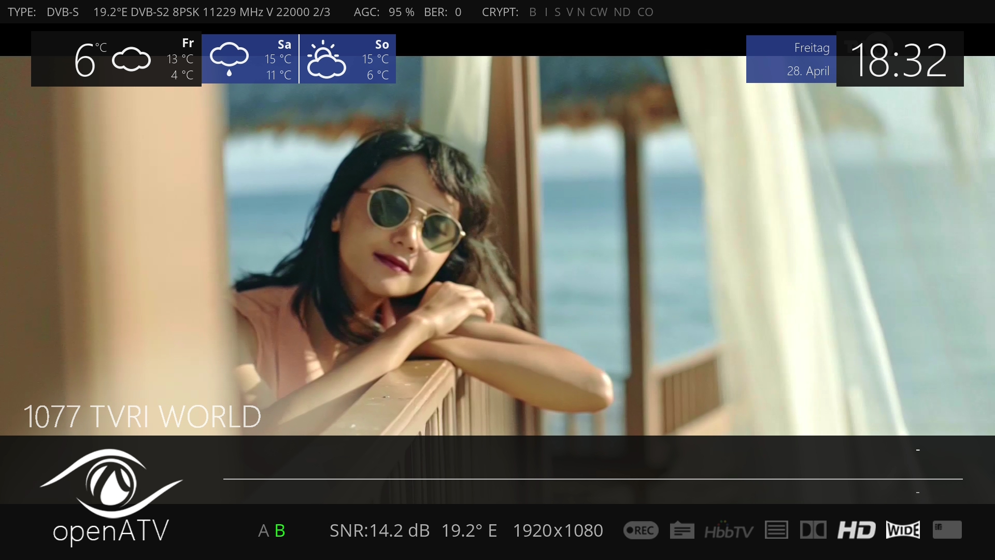Viewport: 995px width, 560px height.
Task: Click the Sa forecast day label
Action: coord(285,45)
